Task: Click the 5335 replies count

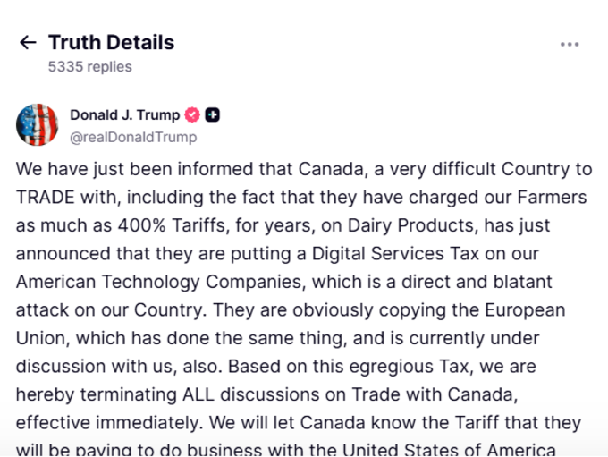Action: (x=89, y=67)
